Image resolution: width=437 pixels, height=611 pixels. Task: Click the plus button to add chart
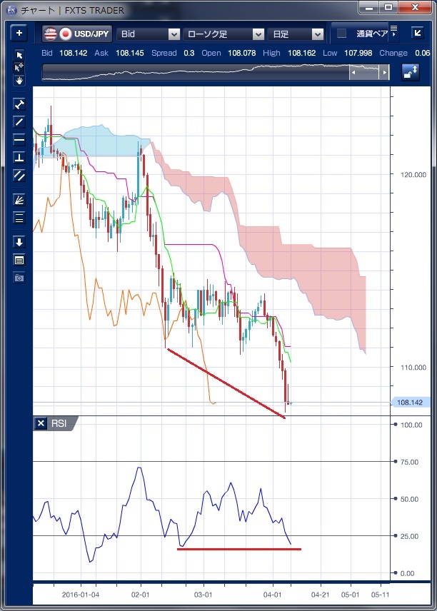(19, 33)
